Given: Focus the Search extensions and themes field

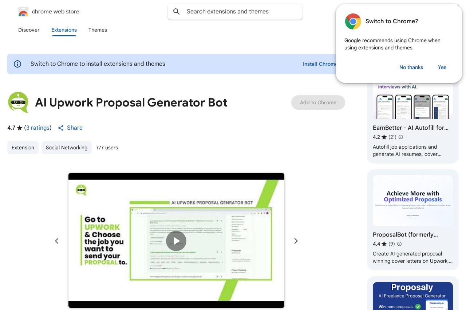Looking at the screenshot, I should click(x=235, y=12).
